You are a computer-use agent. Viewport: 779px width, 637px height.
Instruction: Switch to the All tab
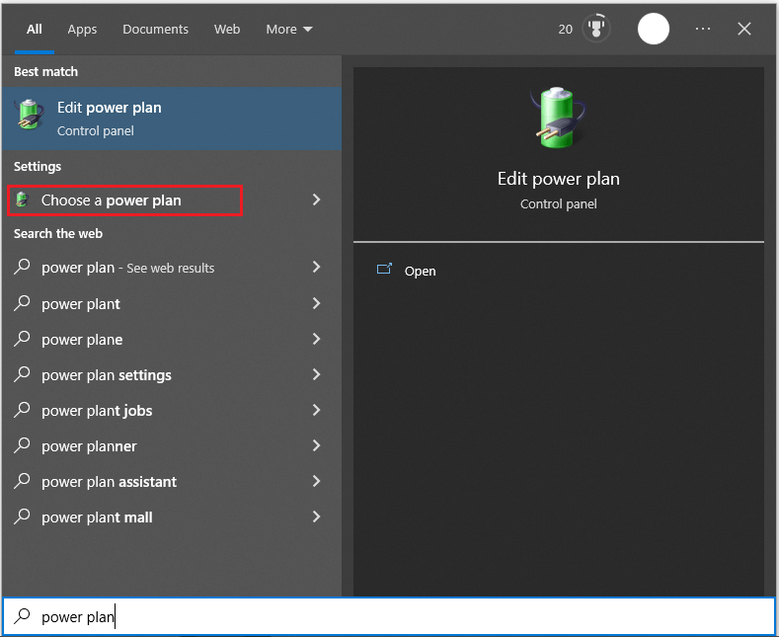(35, 30)
